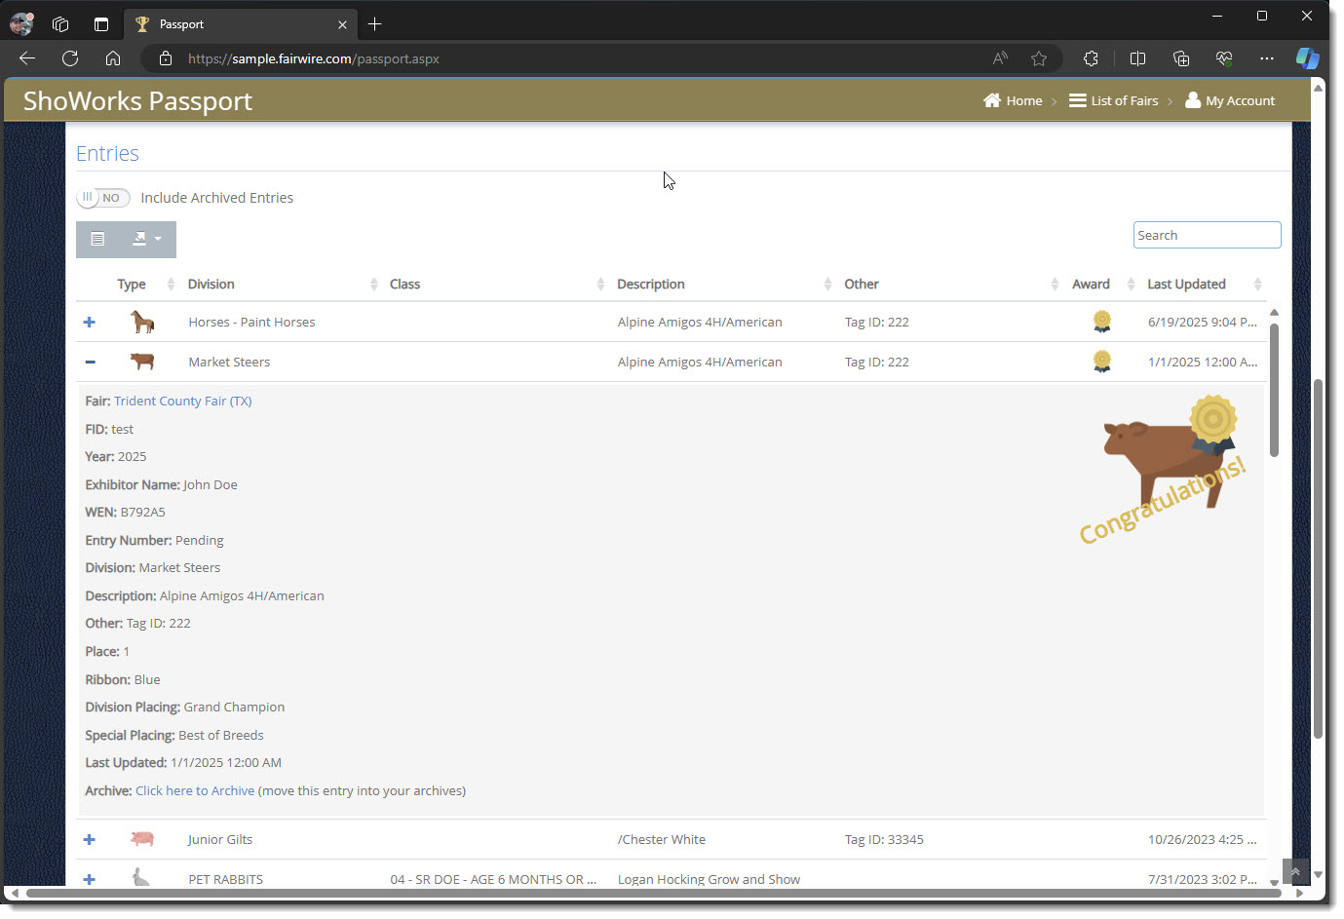The image size is (1344, 919).
Task: Add page to favorites with star icon
Action: pyautogui.click(x=1039, y=58)
